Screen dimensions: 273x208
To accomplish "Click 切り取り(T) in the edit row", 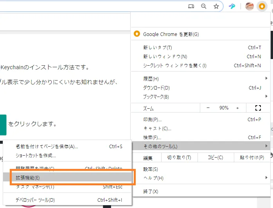I will click(180, 158).
